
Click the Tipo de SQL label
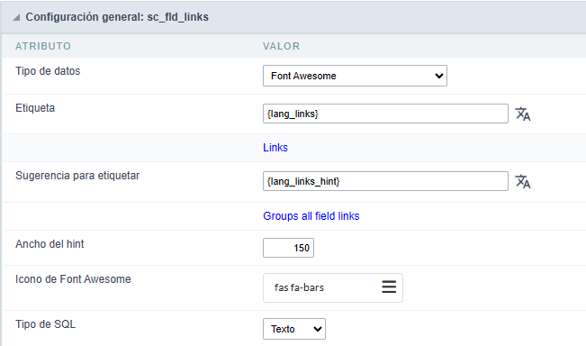tap(46, 324)
